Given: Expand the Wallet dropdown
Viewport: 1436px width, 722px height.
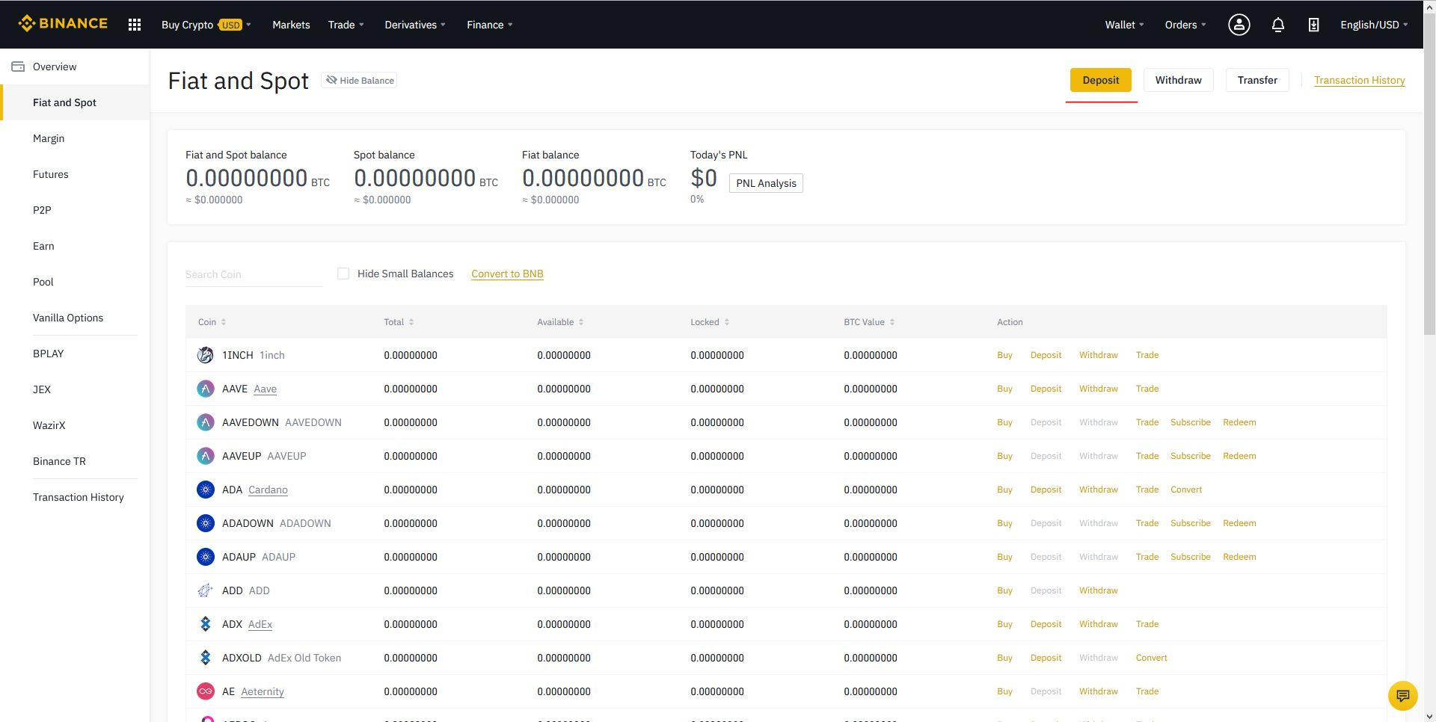Looking at the screenshot, I should (1125, 25).
